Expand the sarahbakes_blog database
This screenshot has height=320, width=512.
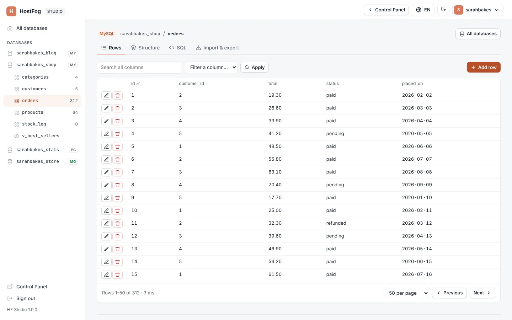[42, 53]
